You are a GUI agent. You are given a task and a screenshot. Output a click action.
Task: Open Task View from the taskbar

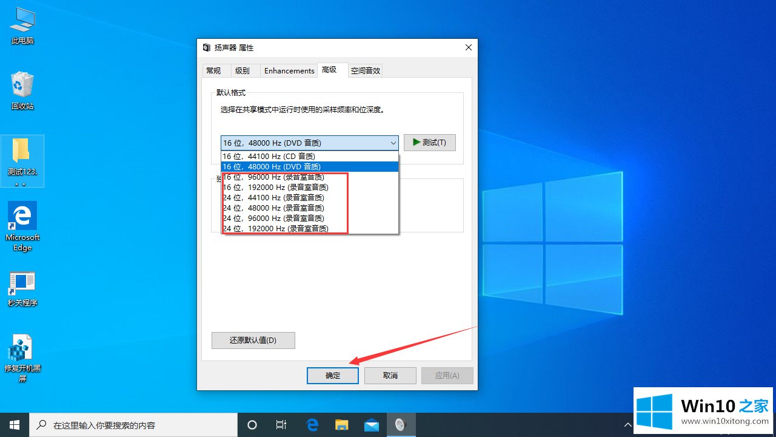pos(281,425)
